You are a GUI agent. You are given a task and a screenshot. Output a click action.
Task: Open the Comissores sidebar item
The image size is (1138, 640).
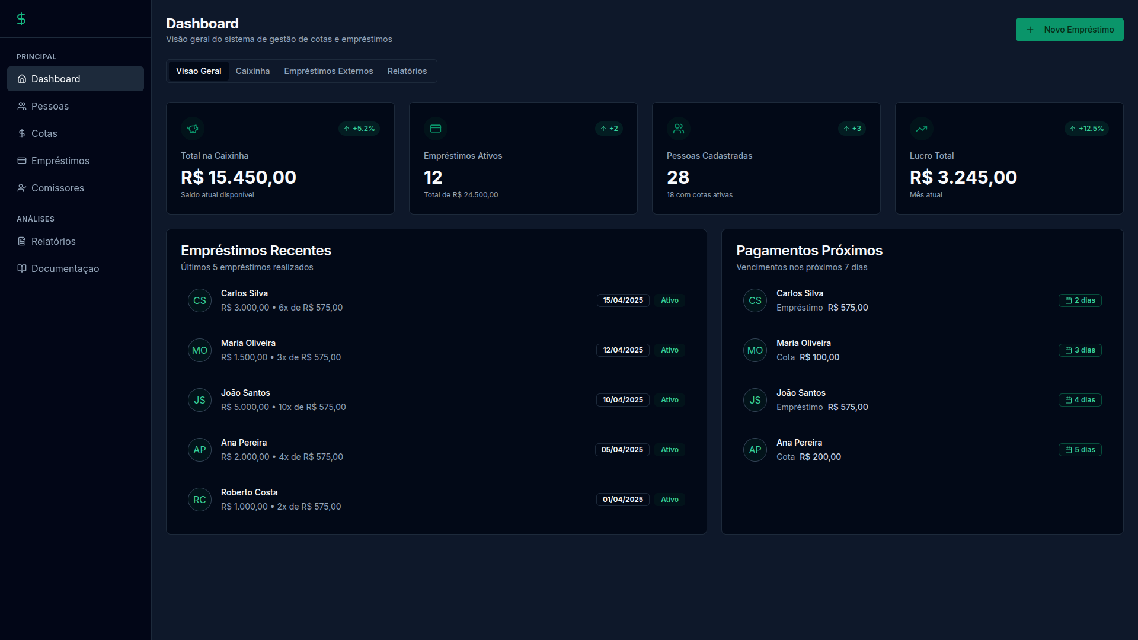(x=57, y=188)
